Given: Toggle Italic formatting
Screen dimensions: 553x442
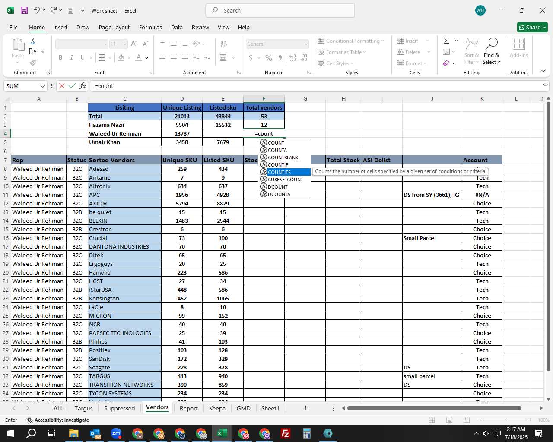Looking at the screenshot, I should [x=72, y=57].
